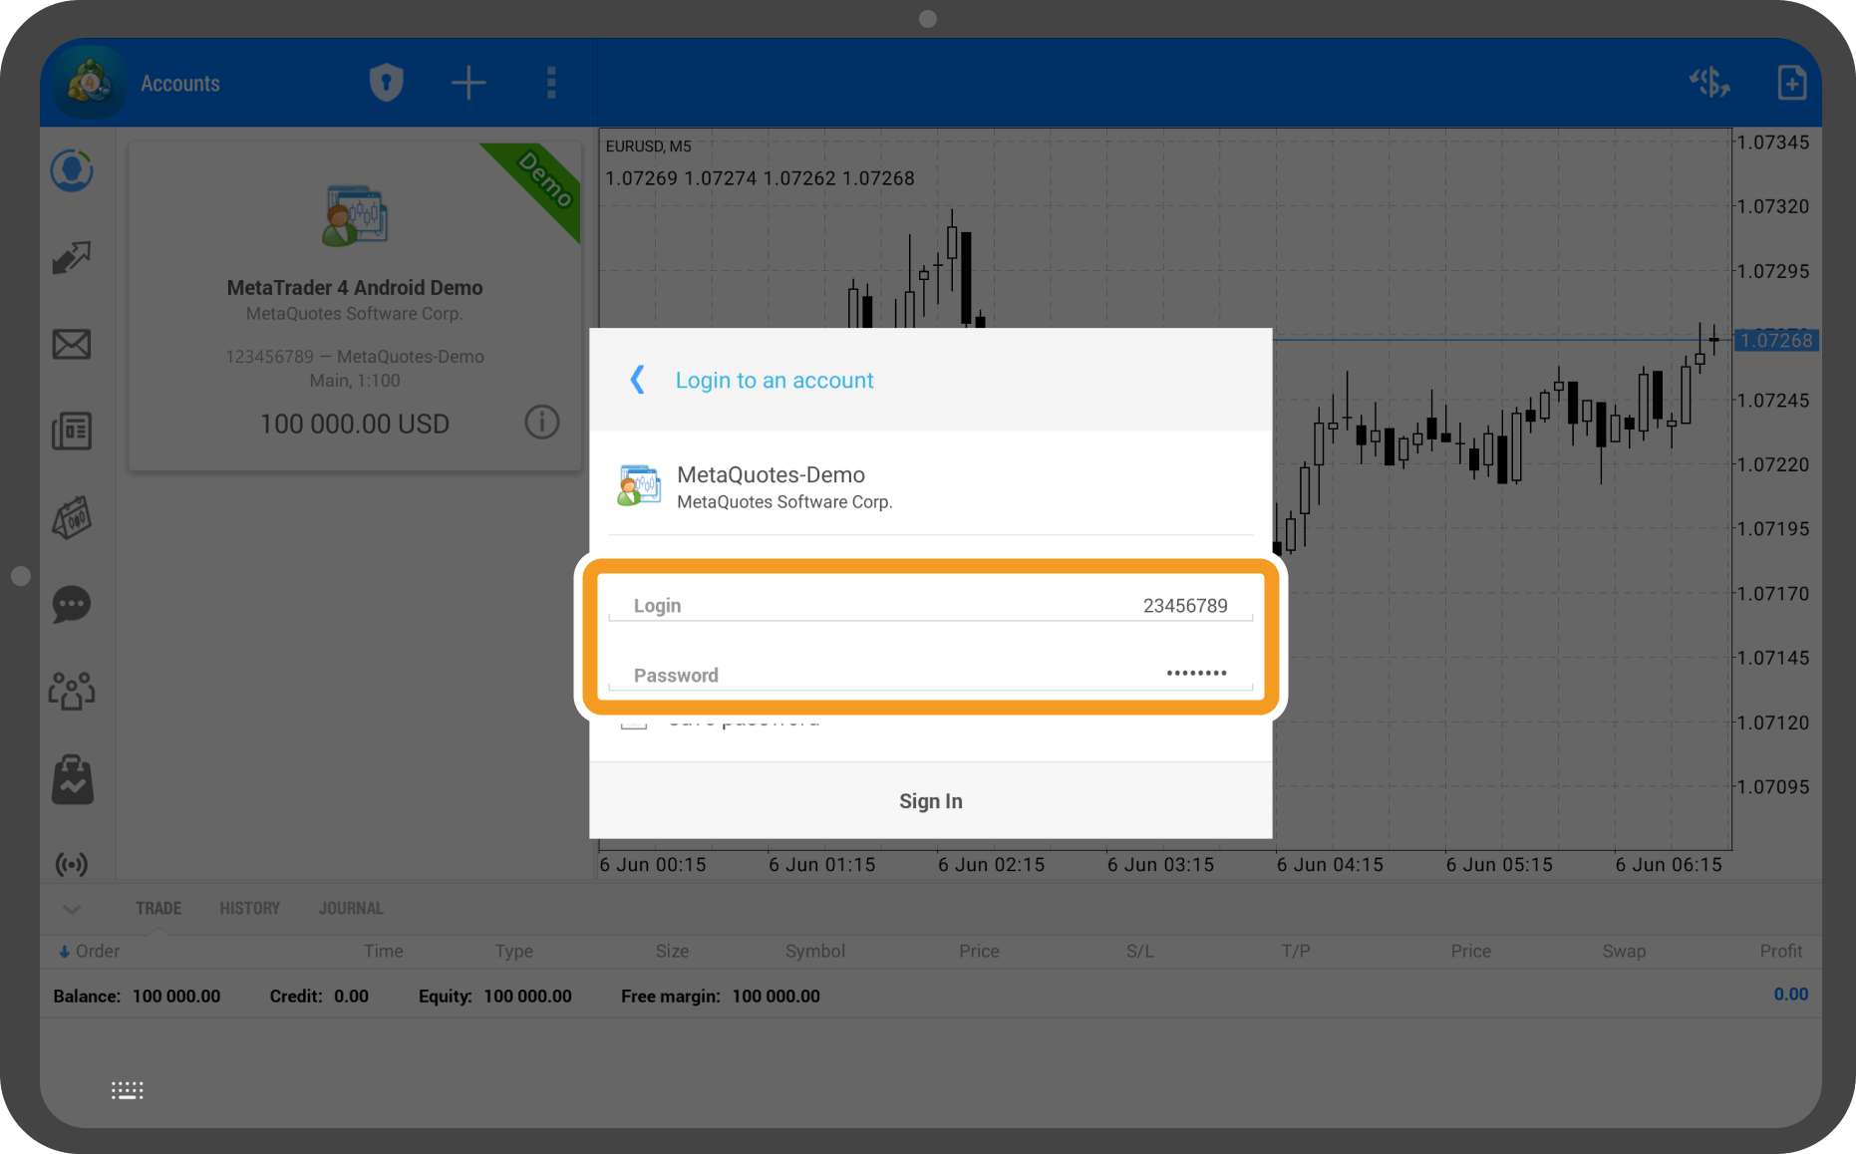Sort by the Order column header
This screenshot has height=1154, width=1856.
(89, 952)
